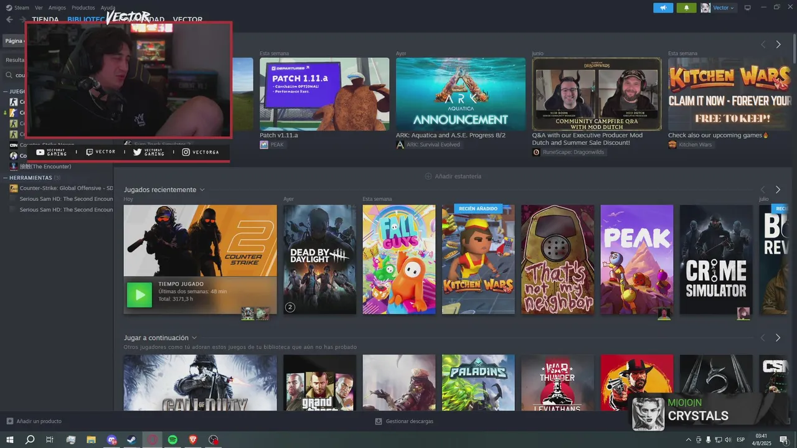Switch to Steam taskbar icon
The height and width of the screenshot is (448, 797).
pos(132,439)
